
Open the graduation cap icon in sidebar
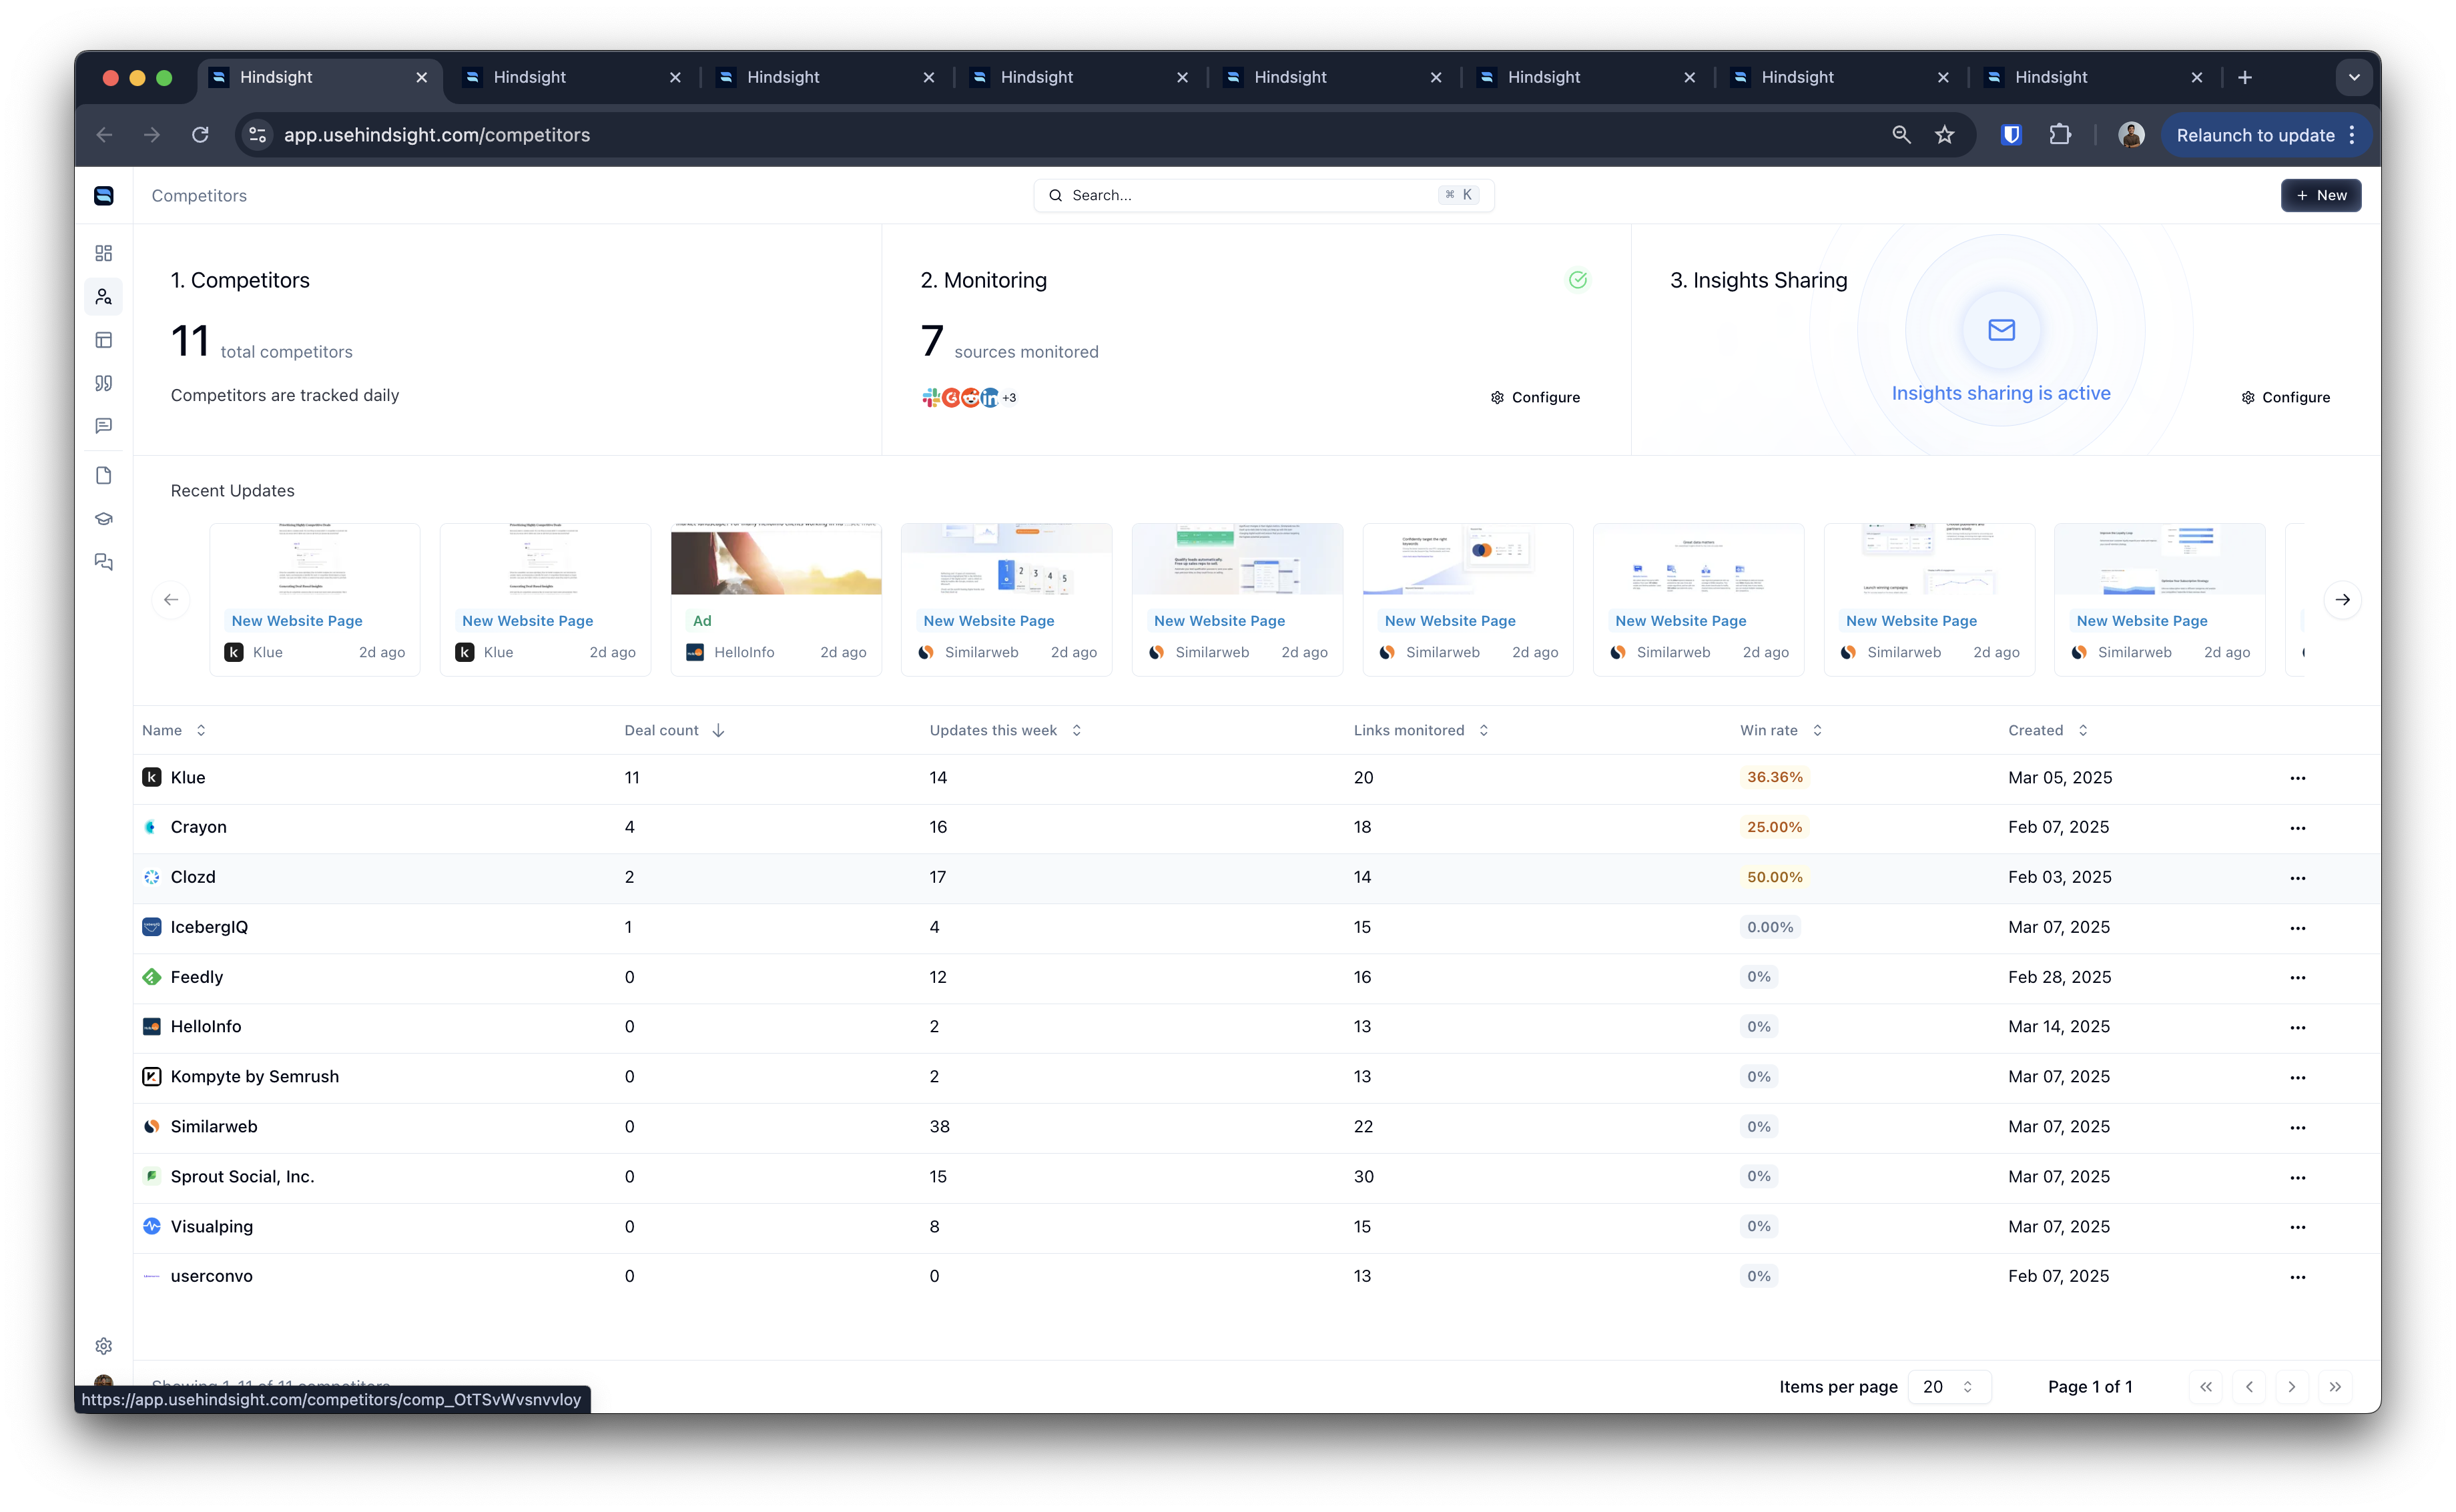click(104, 519)
